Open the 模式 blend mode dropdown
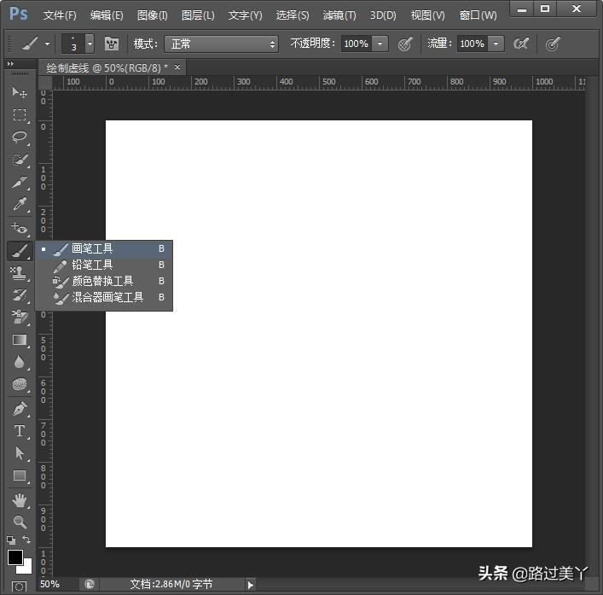603x595 pixels. (221, 44)
